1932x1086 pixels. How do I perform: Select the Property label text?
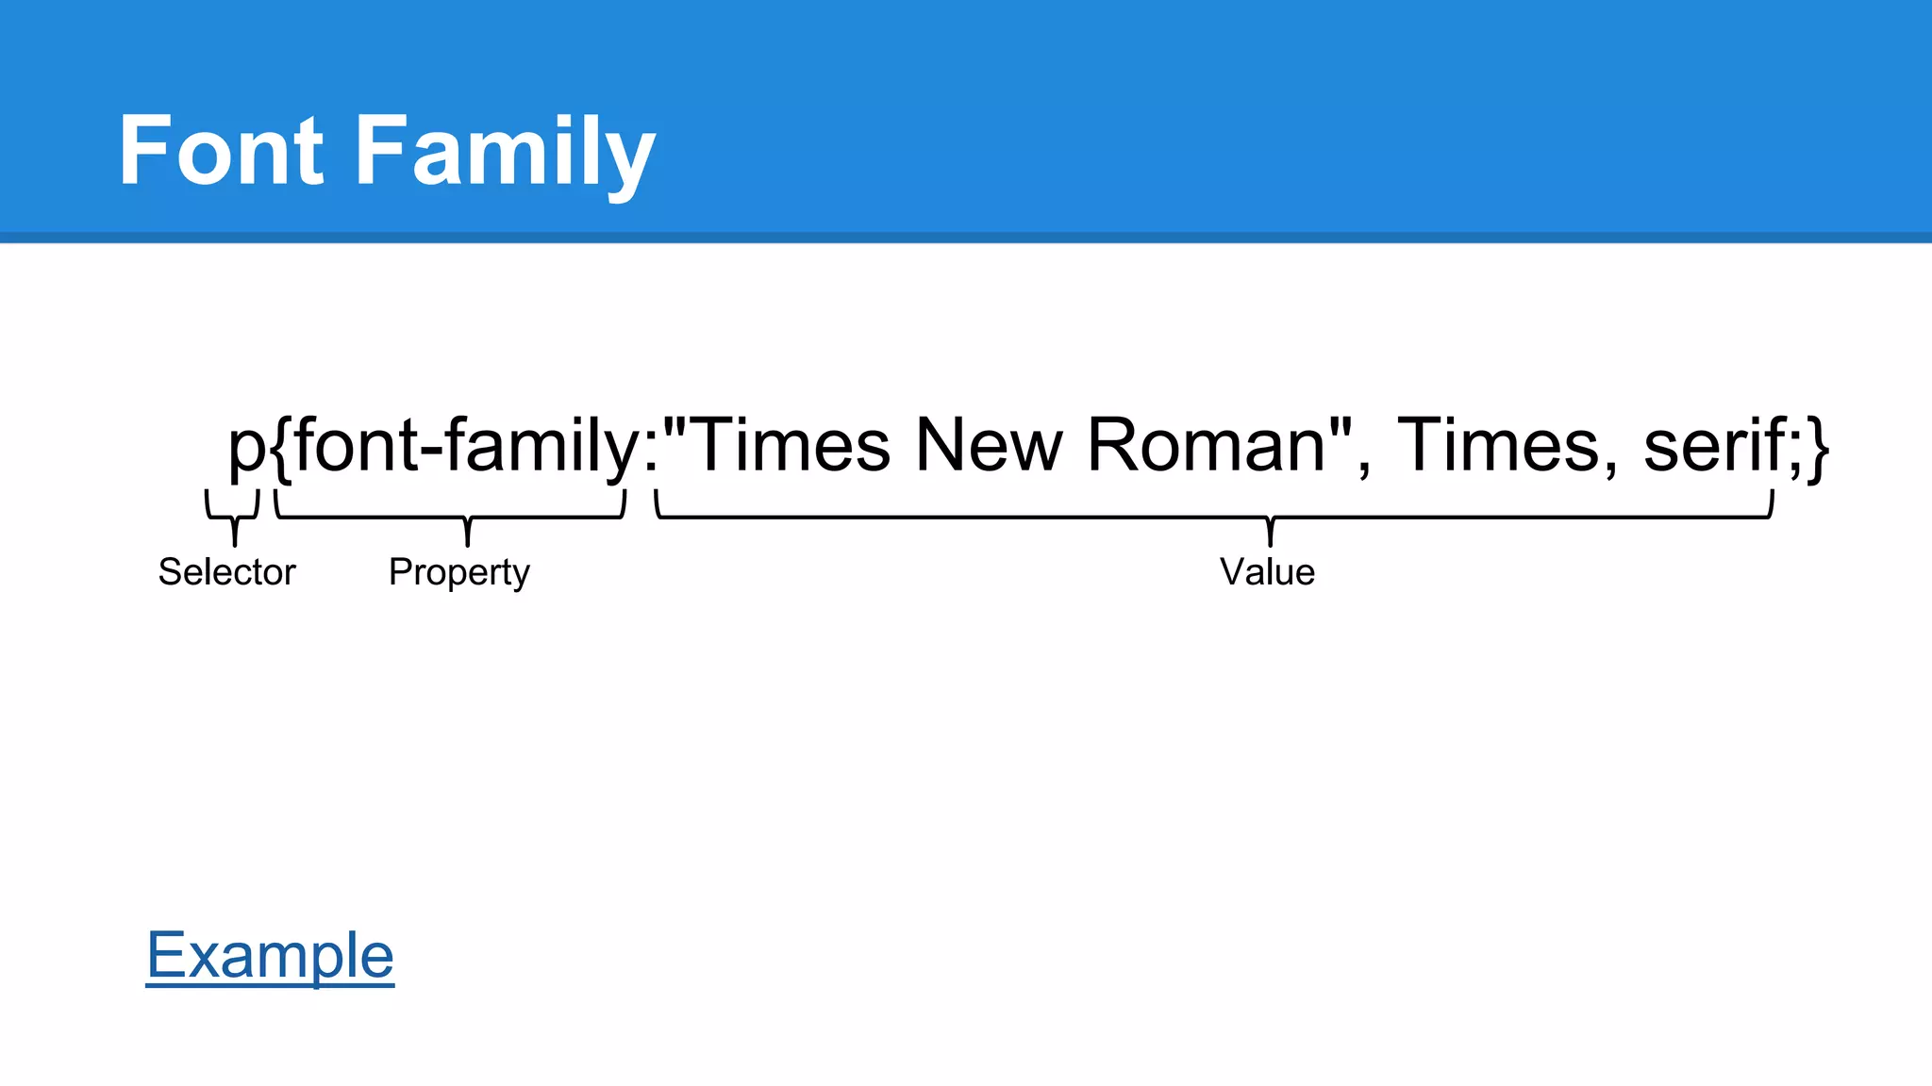point(459,572)
